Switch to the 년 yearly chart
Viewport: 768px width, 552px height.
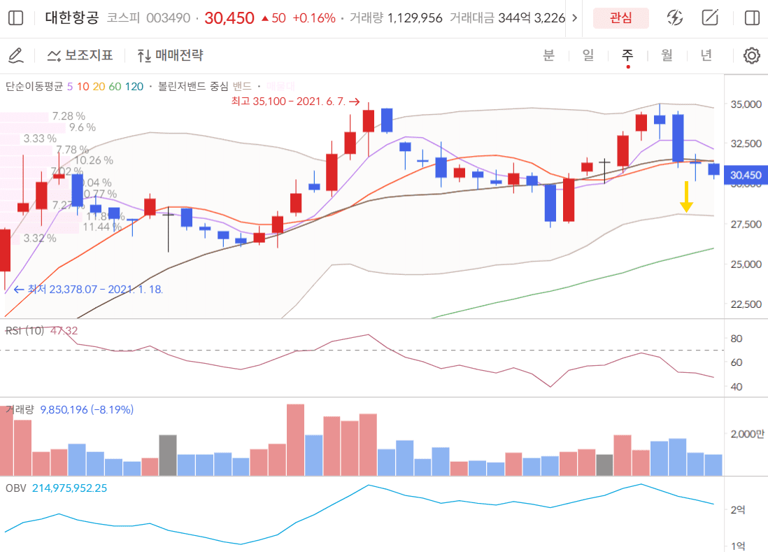point(706,55)
